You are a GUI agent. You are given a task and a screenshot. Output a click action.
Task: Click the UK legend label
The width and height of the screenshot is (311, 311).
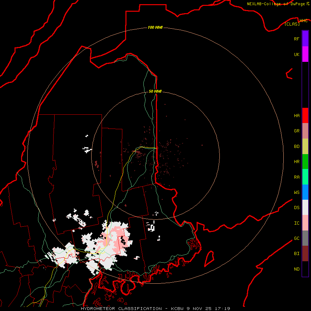click(x=296, y=54)
